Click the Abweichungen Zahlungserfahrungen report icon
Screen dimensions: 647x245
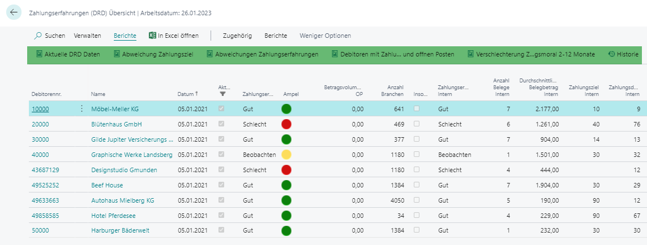pos(210,54)
